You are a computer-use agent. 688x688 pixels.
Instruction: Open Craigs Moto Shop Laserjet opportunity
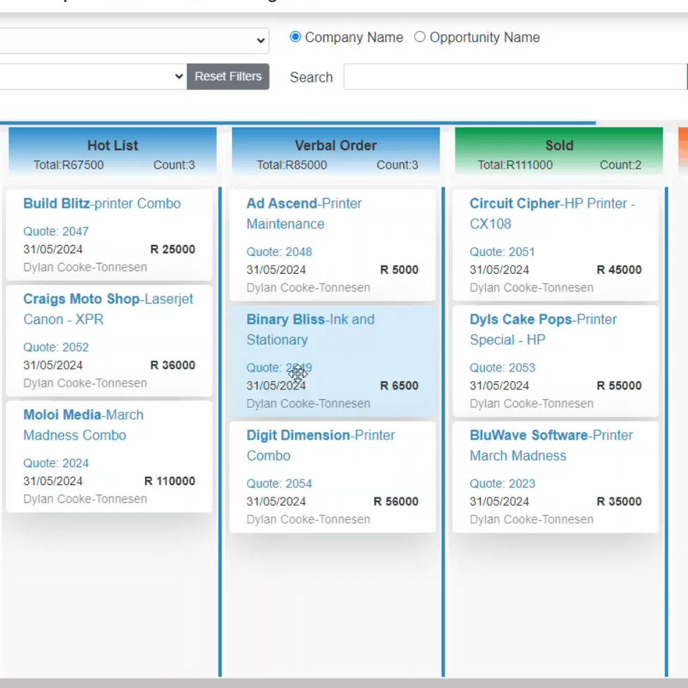(x=108, y=309)
